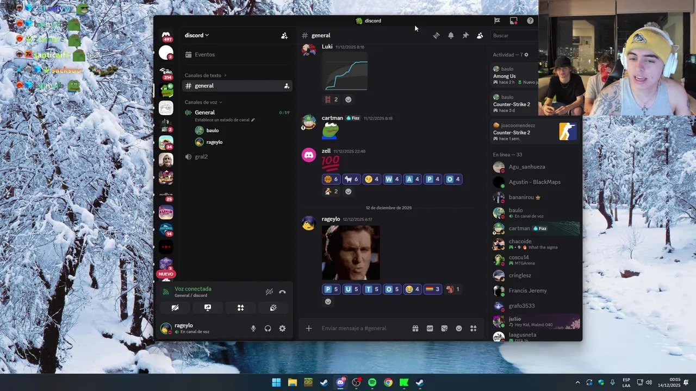Open Activity settings gear in member panel
696x391 pixels.
point(526,55)
